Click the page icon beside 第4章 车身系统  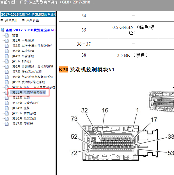[x=7, y=56]
